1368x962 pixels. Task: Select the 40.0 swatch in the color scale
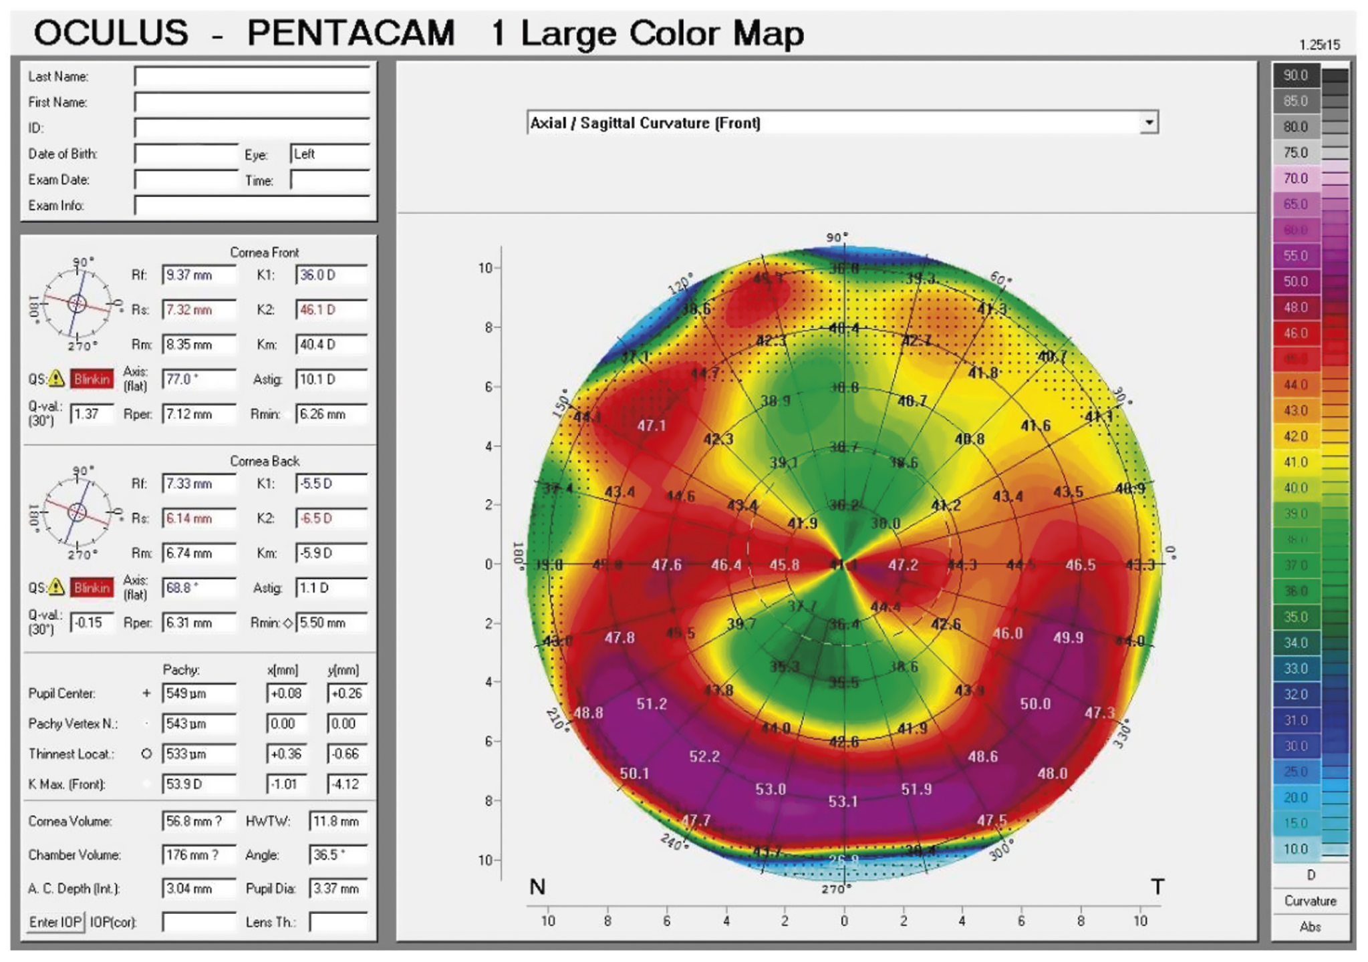pyautogui.click(x=1295, y=488)
